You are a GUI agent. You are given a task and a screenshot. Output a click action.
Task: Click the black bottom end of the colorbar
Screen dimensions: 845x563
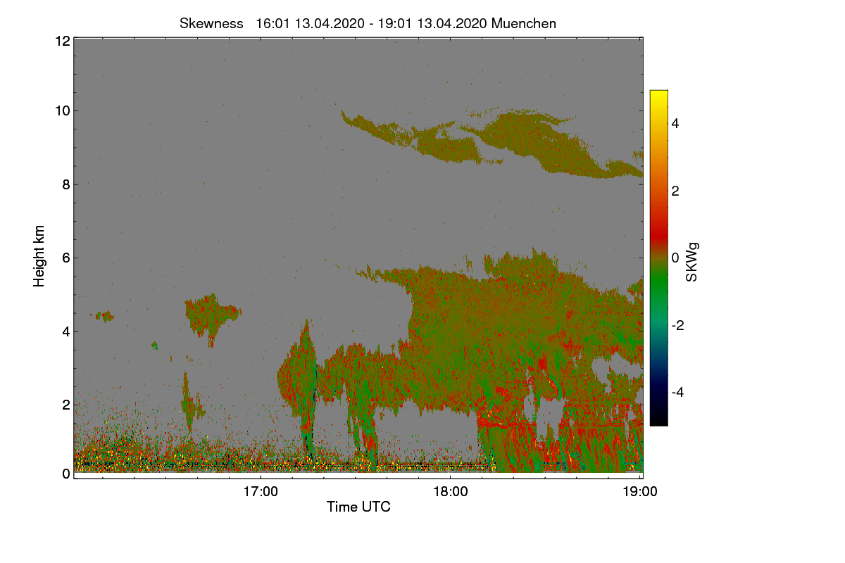coord(658,420)
